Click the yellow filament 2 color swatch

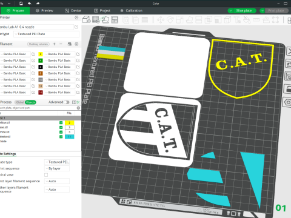[x=41, y=54]
